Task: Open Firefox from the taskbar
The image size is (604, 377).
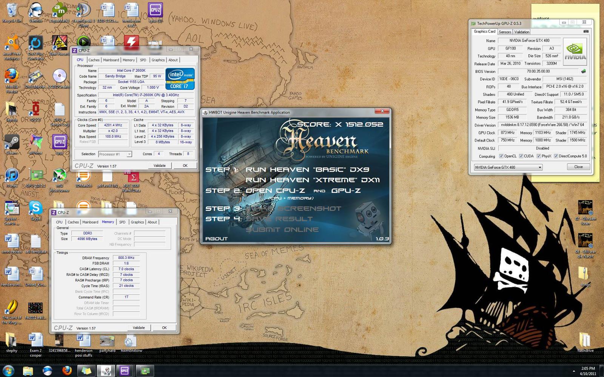Action: pos(67,371)
